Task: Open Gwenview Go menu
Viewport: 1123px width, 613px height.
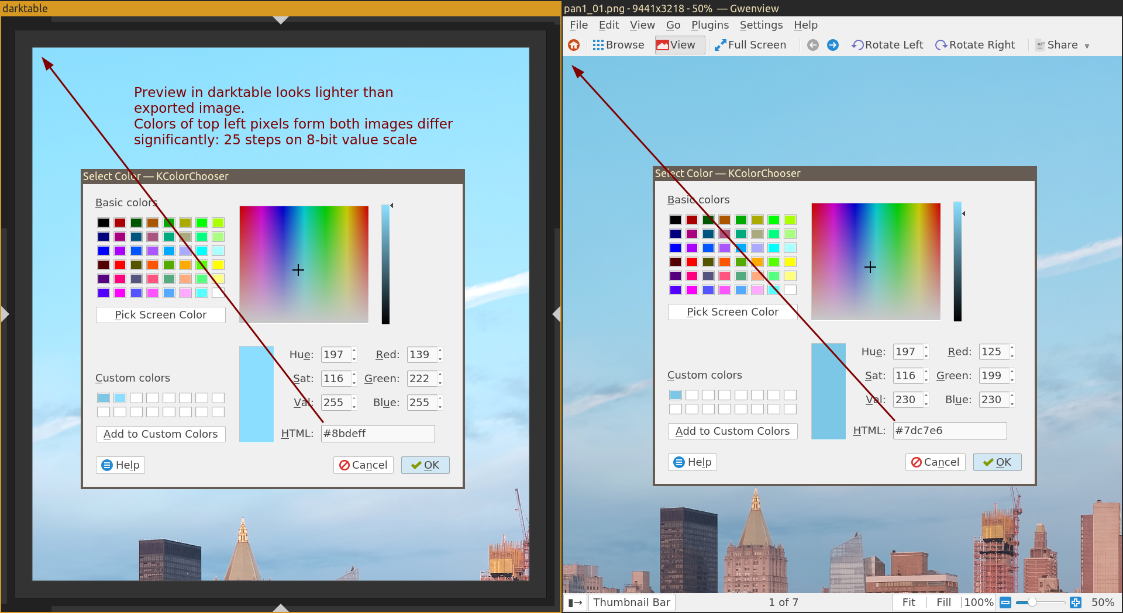Action: point(673,25)
